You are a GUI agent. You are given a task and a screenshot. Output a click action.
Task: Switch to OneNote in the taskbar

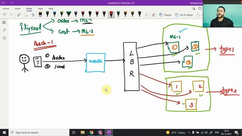(x=109, y=133)
